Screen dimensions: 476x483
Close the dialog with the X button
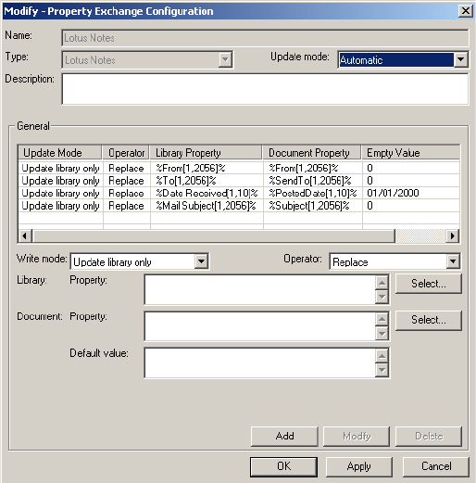tap(465, 11)
